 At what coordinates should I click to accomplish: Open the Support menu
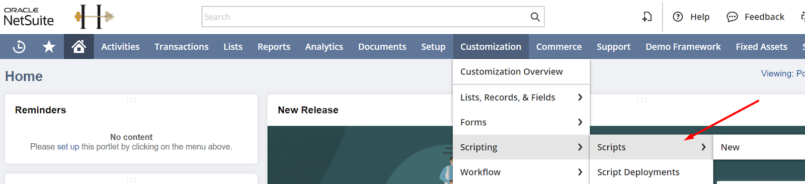click(x=613, y=47)
